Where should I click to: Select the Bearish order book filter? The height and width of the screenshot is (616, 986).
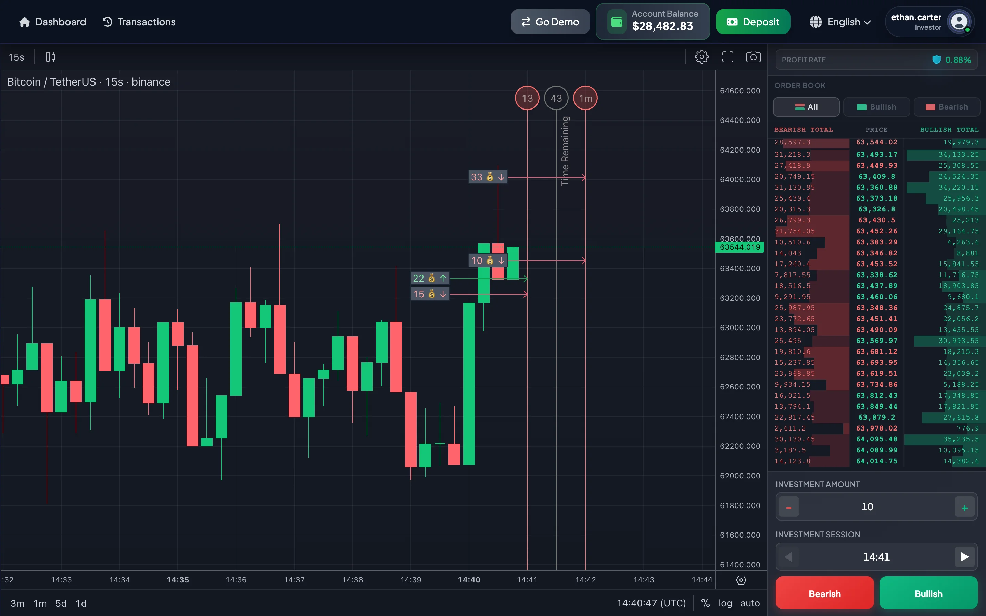[947, 107]
